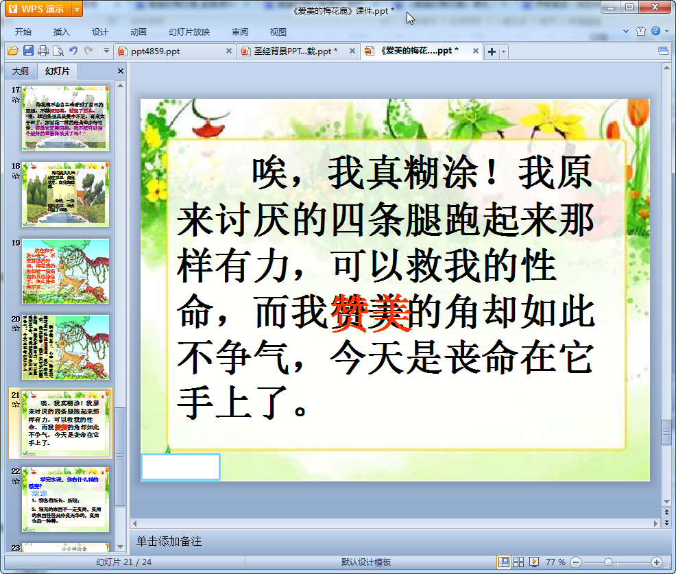Close the slide thumbnails side pane

121,71
